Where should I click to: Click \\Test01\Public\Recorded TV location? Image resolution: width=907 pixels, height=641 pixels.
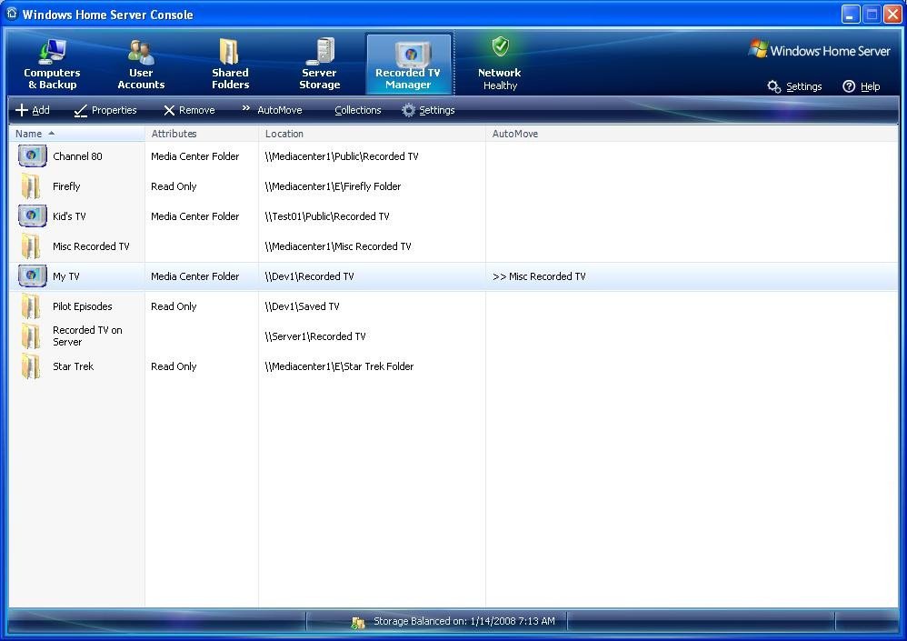pyautogui.click(x=327, y=216)
